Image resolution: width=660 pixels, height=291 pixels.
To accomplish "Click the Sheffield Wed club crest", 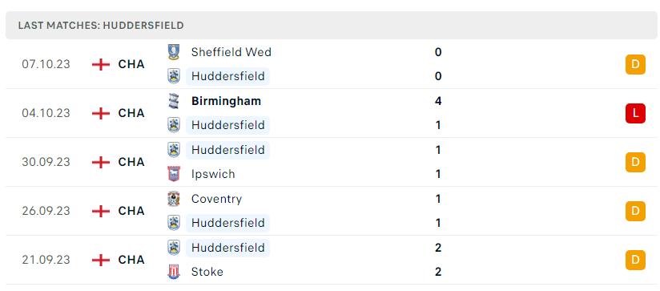I will point(174,52).
